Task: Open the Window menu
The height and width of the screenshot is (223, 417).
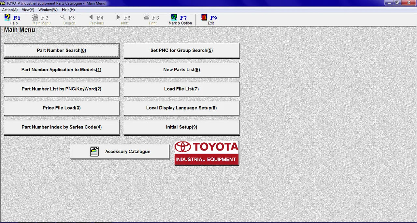Action: 48,9
